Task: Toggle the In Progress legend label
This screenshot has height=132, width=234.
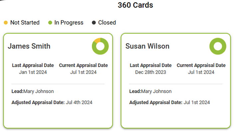Action: point(69,23)
